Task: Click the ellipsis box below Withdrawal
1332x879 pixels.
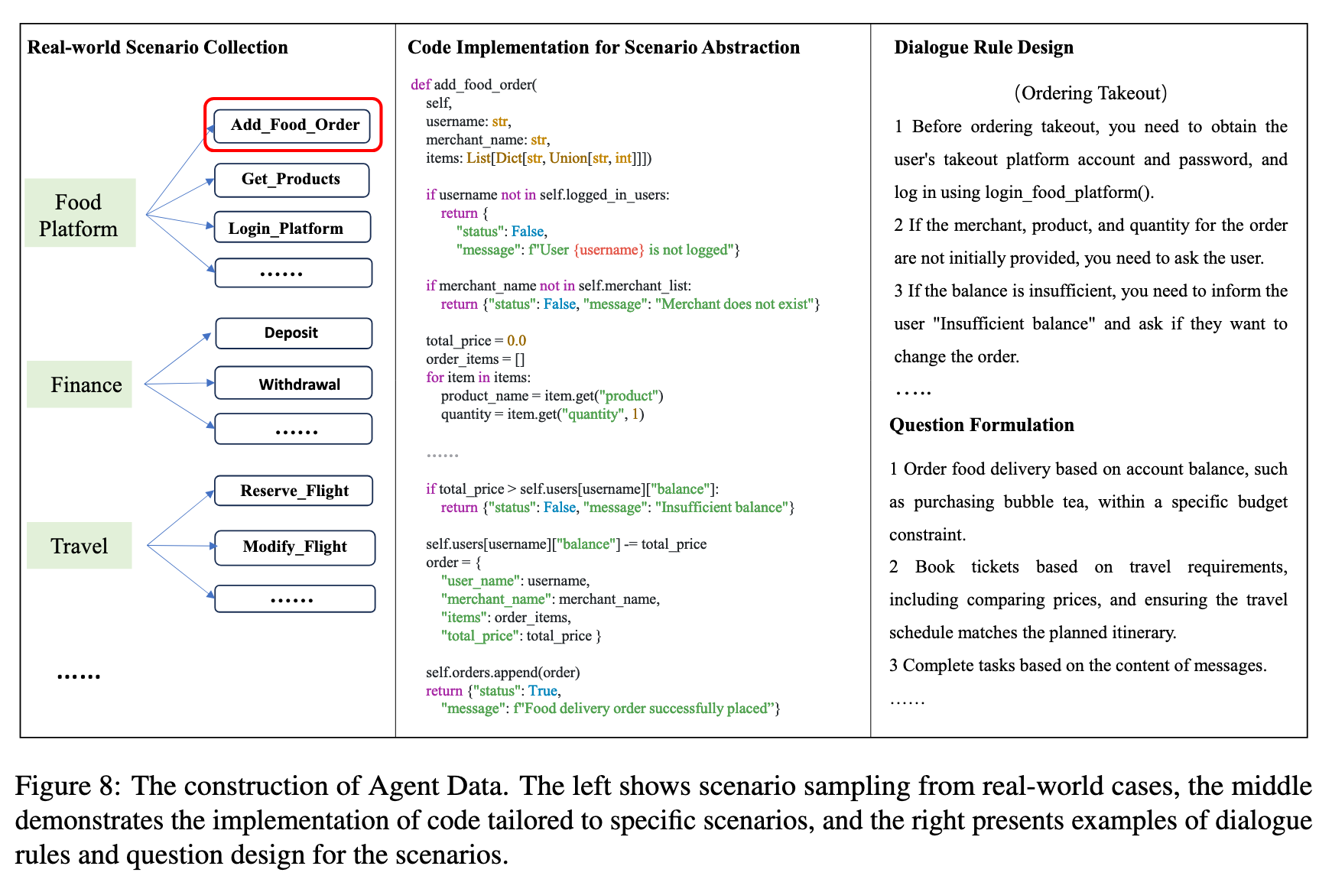Action: click(x=293, y=430)
